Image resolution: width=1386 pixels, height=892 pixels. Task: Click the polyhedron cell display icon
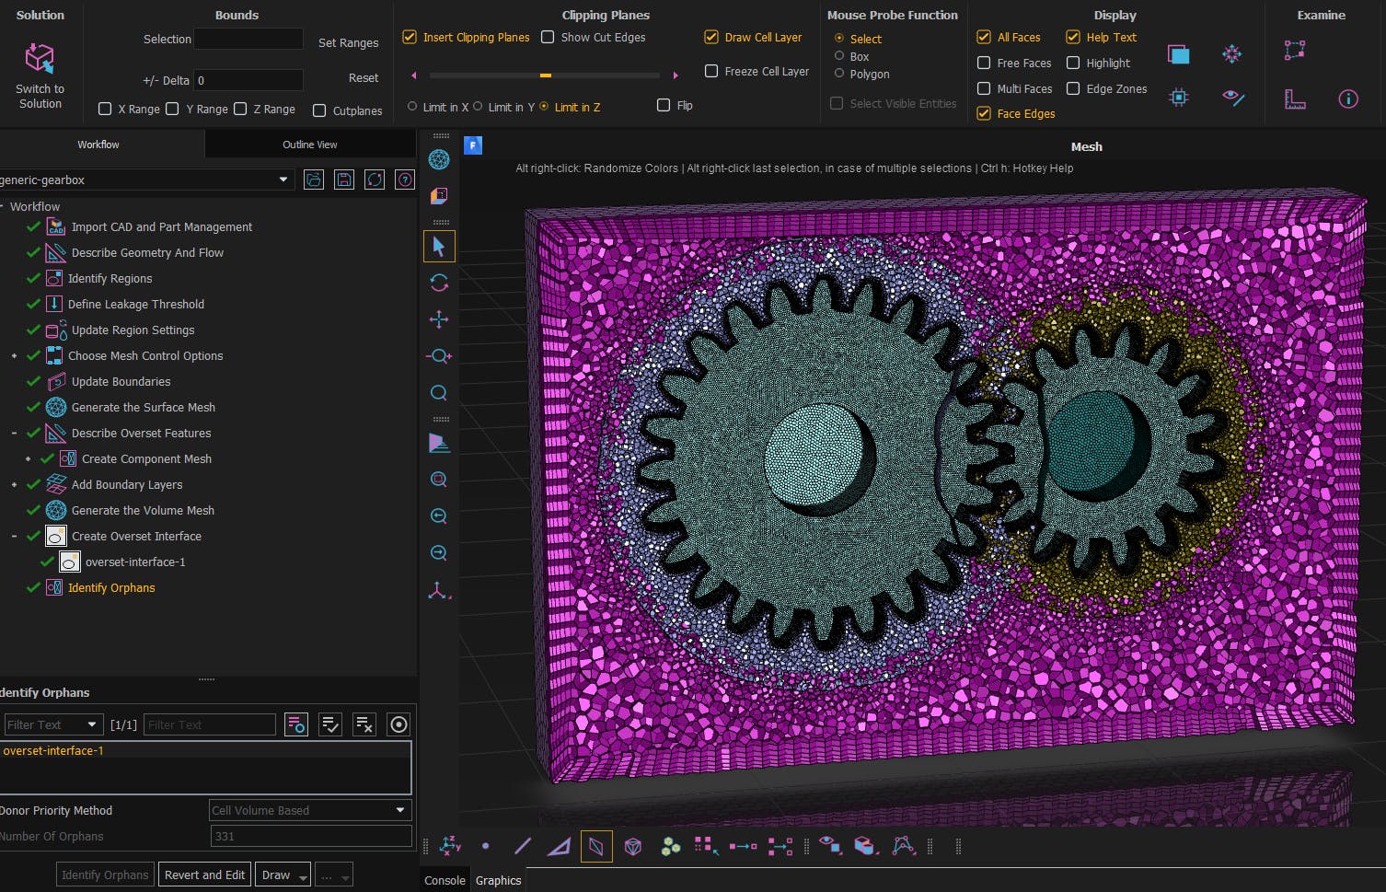(x=633, y=845)
